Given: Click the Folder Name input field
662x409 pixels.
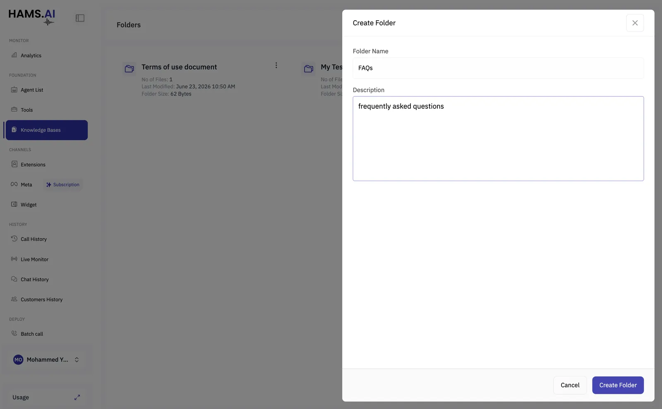Looking at the screenshot, I should (x=498, y=68).
